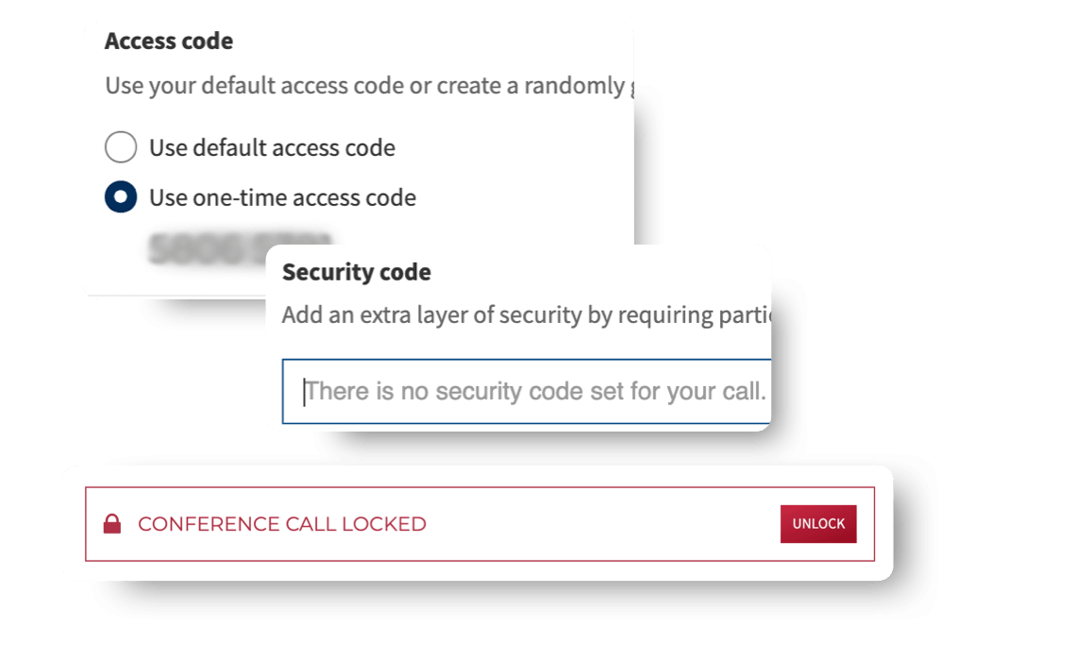The height and width of the screenshot is (661, 1076).
Task: Select the "Use one-time access code" radio button
Action: click(x=121, y=197)
